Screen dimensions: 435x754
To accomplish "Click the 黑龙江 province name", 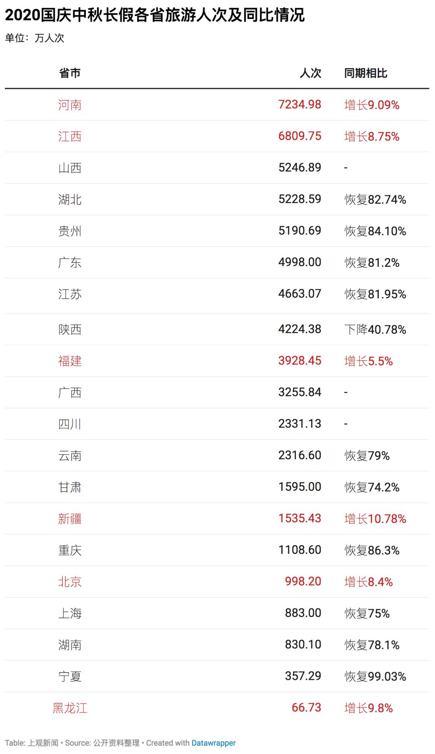I will (x=70, y=708).
